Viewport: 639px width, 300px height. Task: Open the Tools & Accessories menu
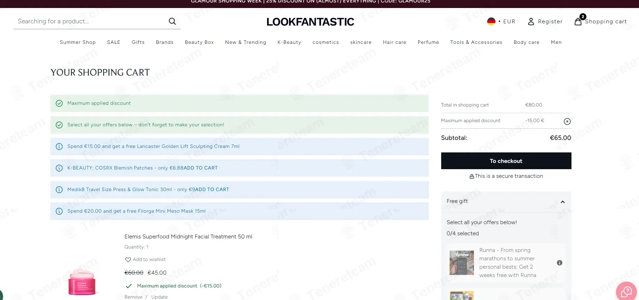[x=476, y=42]
